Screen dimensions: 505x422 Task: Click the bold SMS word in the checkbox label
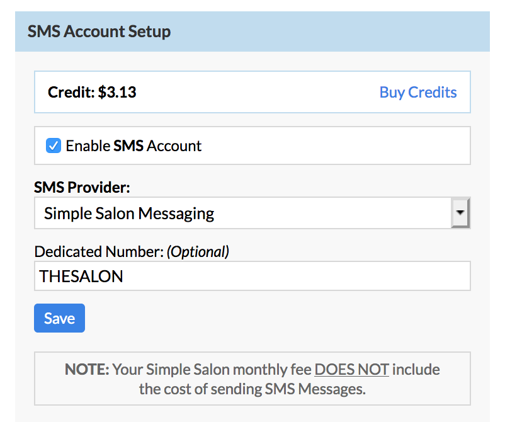[128, 146]
